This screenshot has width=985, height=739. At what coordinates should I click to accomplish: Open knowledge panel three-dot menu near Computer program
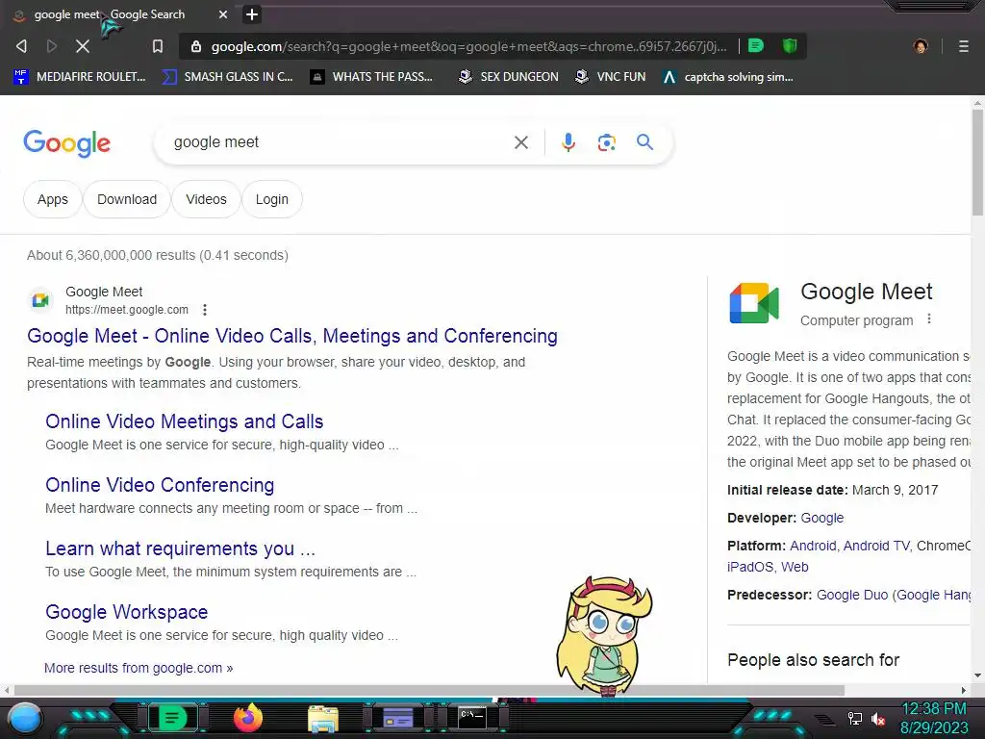(929, 319)
